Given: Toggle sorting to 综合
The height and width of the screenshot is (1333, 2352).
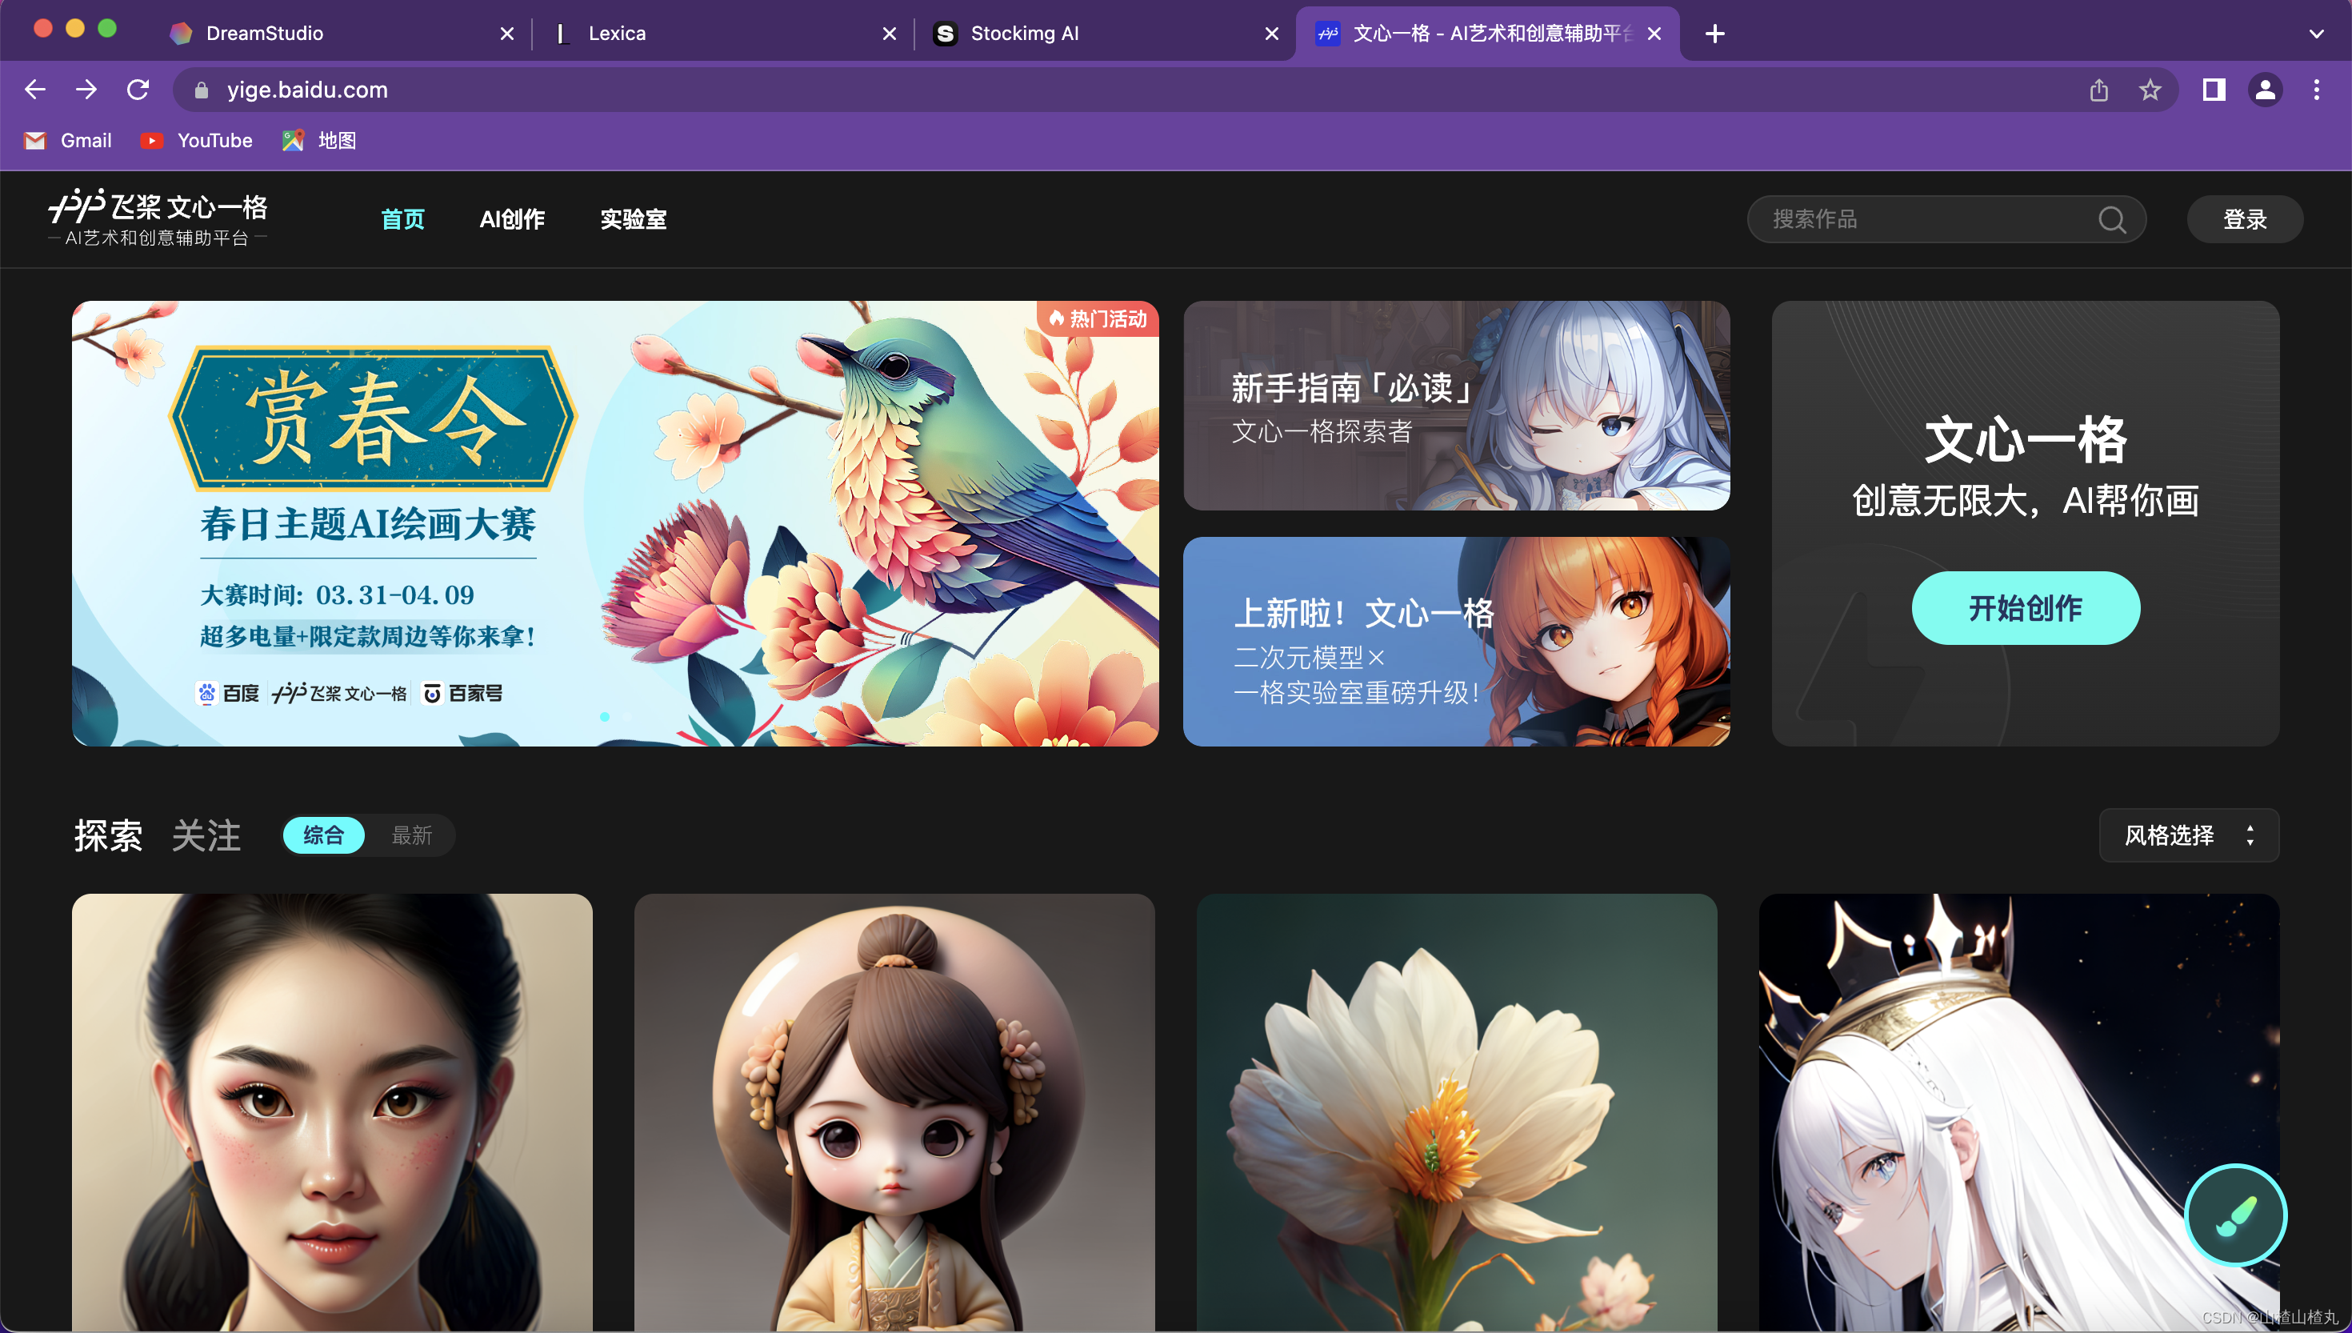Looking at the screenshot, I should point(324,835).
